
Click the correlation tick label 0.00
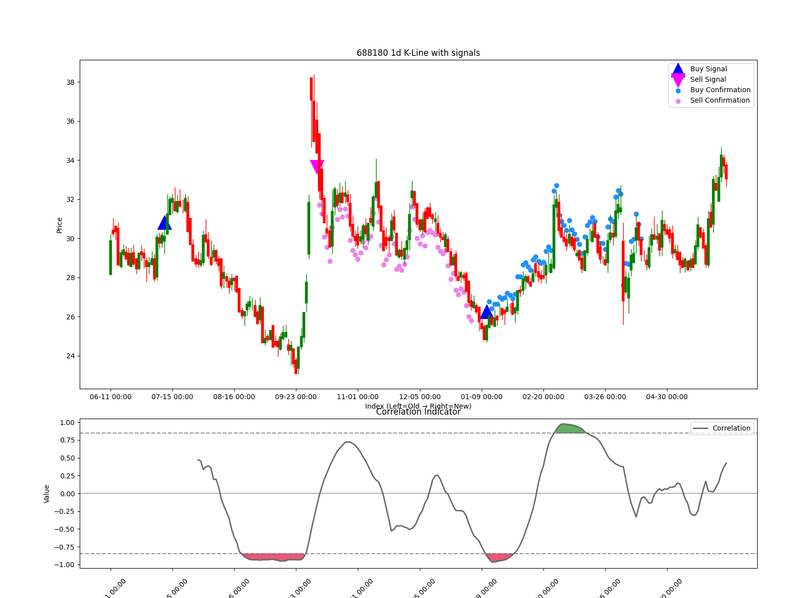click(x=67, y=494)
